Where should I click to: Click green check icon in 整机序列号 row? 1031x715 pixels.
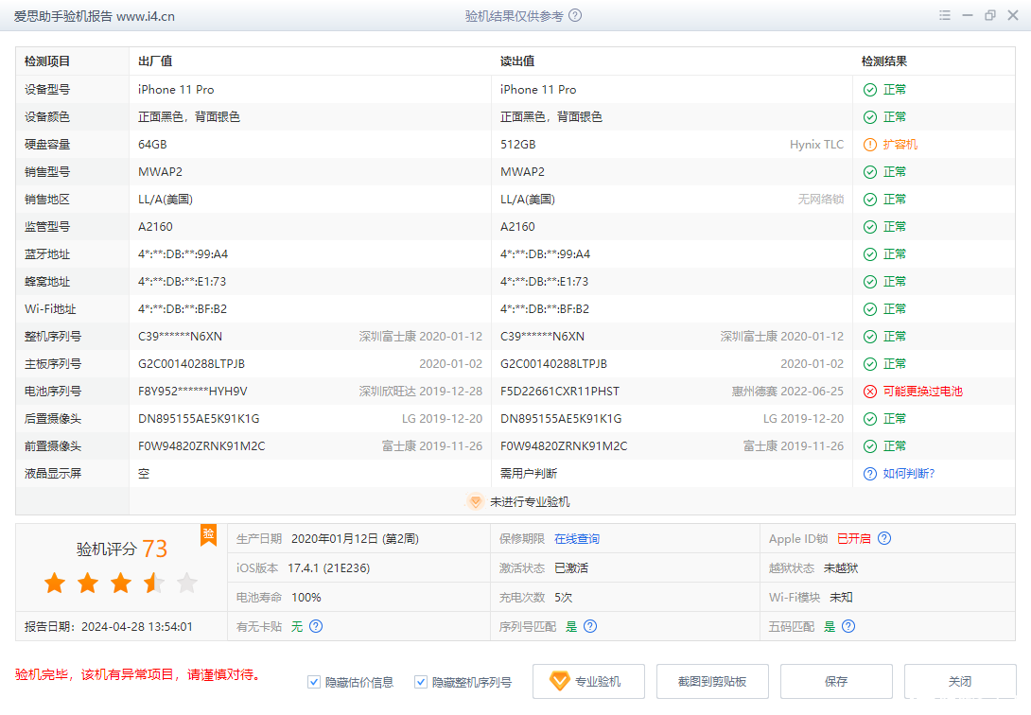(870, 337)
